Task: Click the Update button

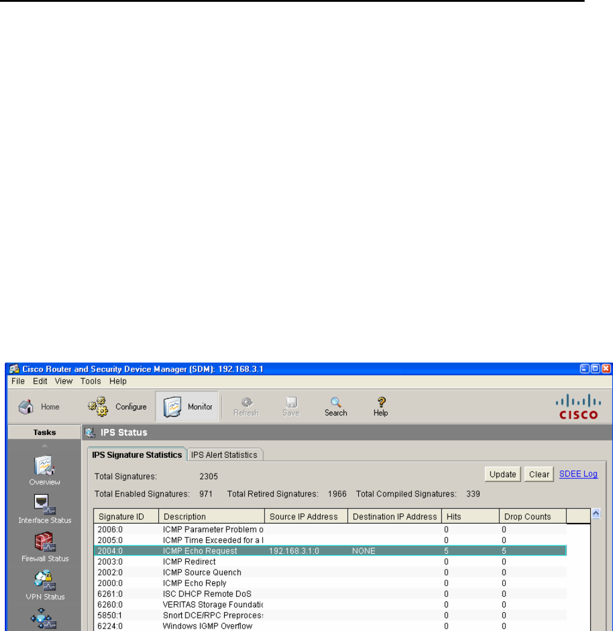Action: (502, 475)
